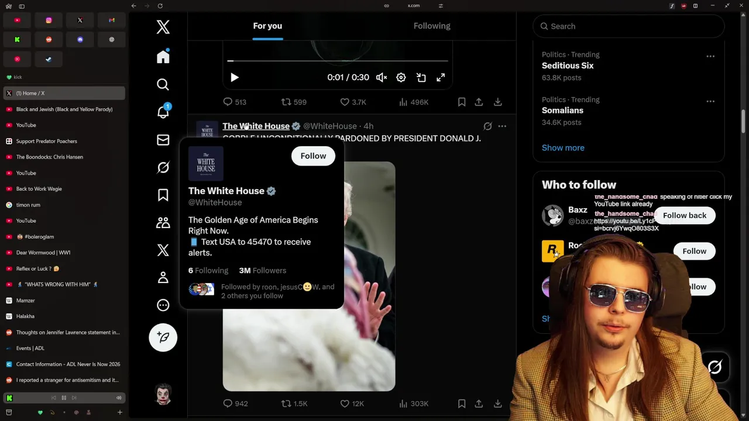
Task: Open the X Home feed icon
Action: pyautogui.click(x=163, y=57)
